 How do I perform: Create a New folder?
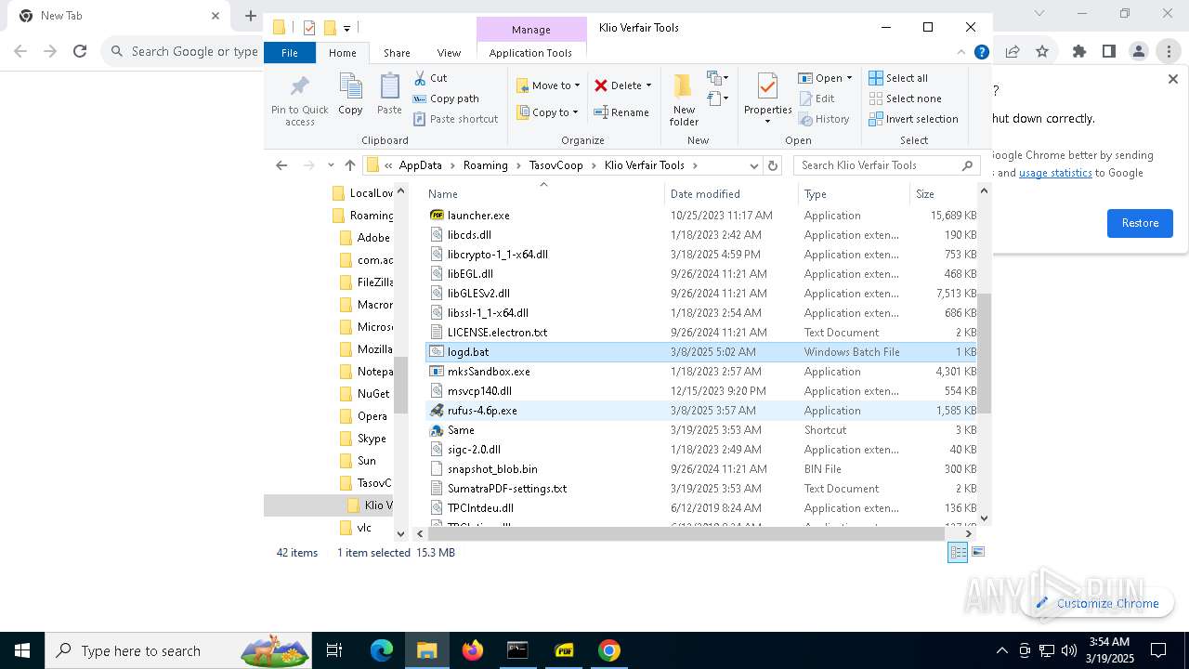pos(684,99)
